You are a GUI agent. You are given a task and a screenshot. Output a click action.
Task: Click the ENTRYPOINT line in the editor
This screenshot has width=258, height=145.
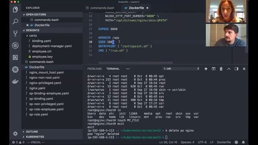(x=125, y=46)
